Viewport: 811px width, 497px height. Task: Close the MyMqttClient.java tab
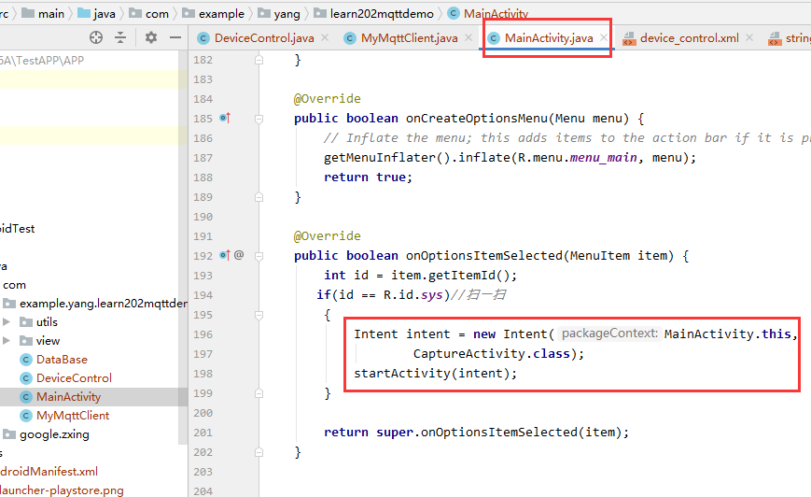[x=468, y=37]
